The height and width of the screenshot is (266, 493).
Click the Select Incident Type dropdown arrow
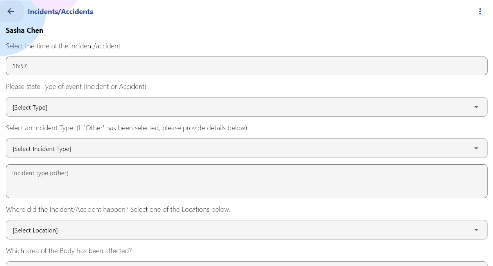(x=476, y=149)
